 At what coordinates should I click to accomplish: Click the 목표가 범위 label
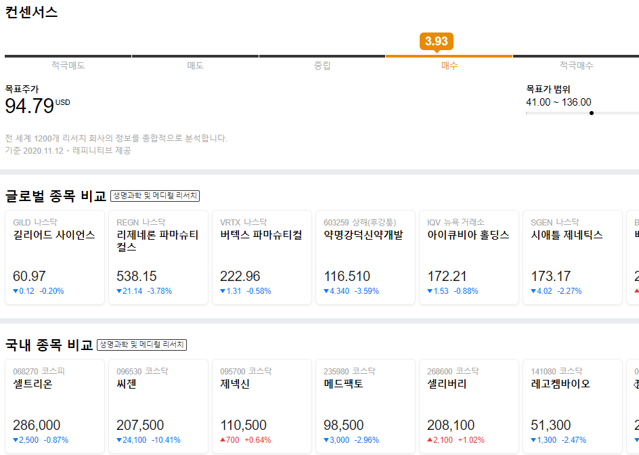tap(548, 89)
